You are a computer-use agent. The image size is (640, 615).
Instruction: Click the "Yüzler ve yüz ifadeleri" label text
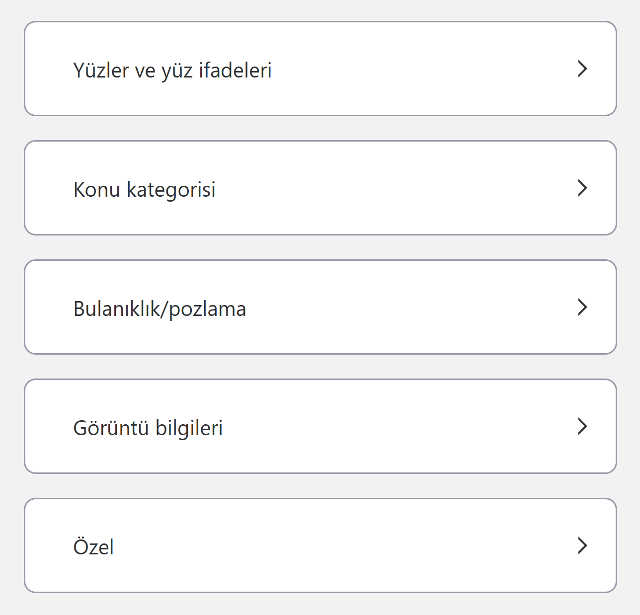172,70
